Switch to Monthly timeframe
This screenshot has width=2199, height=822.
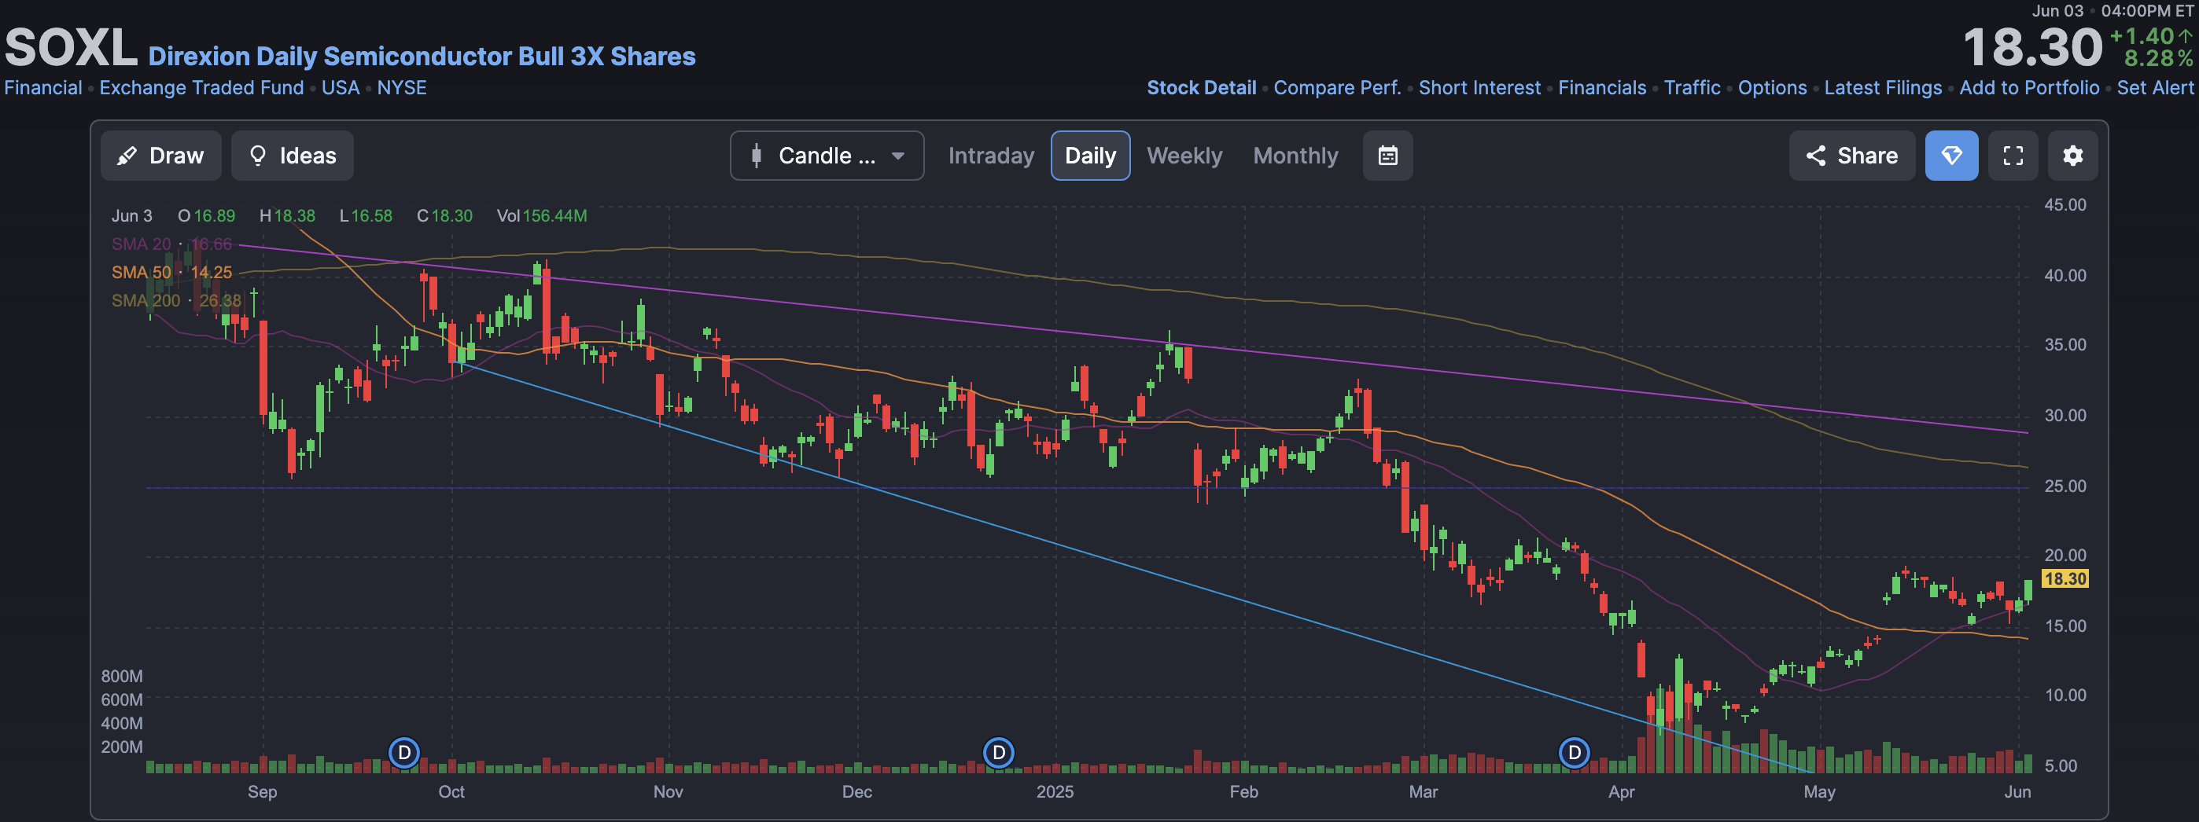(1295, 156)
